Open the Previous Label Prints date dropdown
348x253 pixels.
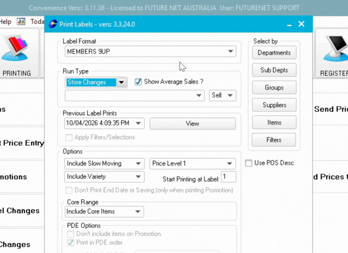tap(138, 123)
